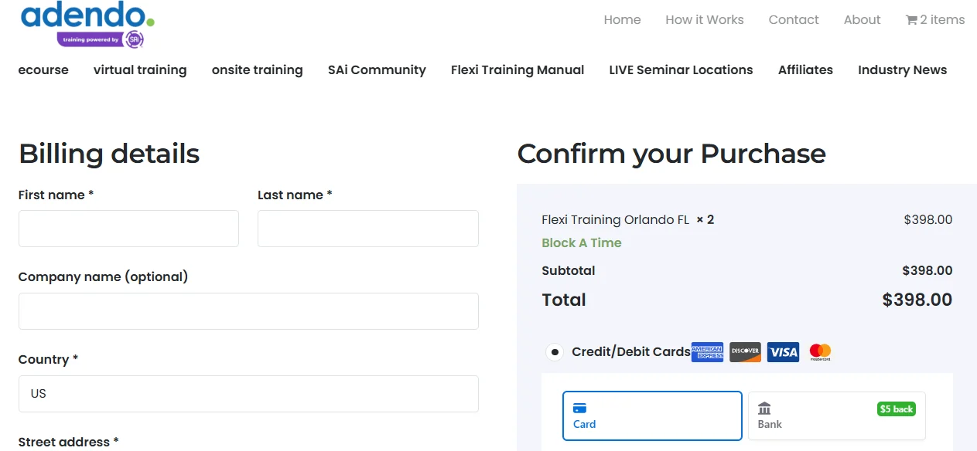Go to the Home link
977x451 pixels.
coord(623,20)
